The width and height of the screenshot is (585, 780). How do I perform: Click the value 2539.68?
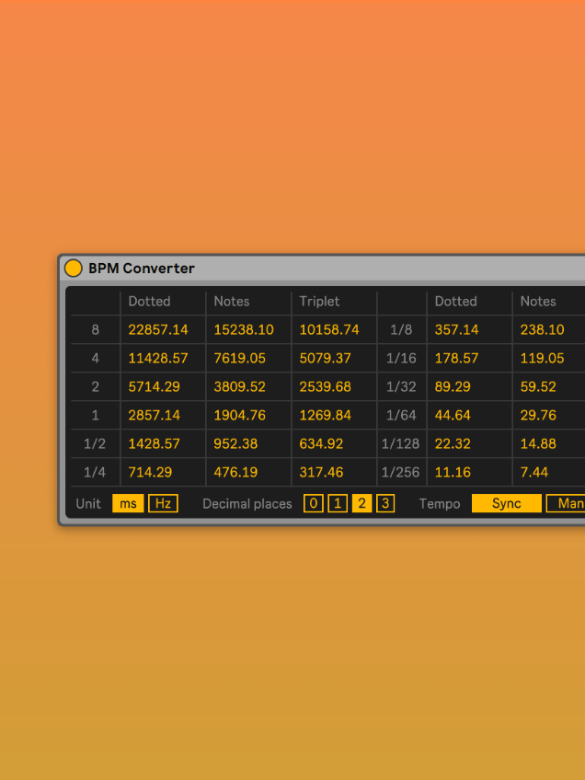(326, 386)
